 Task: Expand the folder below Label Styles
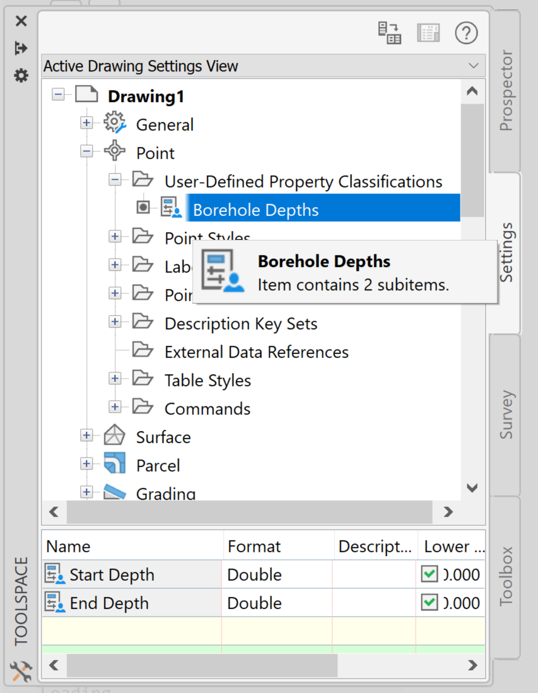[x=115, y=293]
